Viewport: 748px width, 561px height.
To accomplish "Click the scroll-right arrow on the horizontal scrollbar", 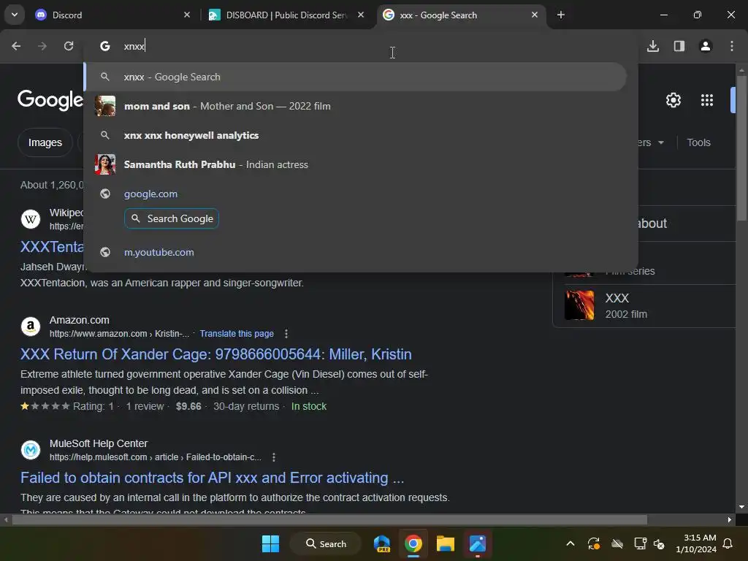I will [x=730, y=519].
